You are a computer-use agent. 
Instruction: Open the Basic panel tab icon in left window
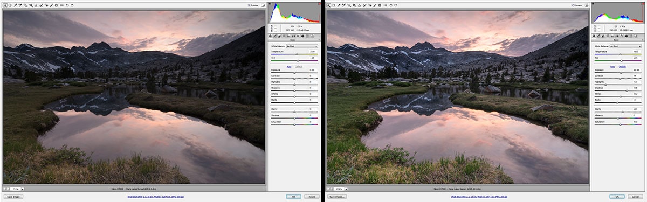pyautogui.click(x=270, y=36)
